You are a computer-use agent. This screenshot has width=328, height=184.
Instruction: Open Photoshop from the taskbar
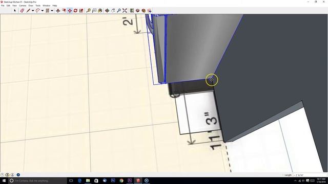[x=113, y=180]
